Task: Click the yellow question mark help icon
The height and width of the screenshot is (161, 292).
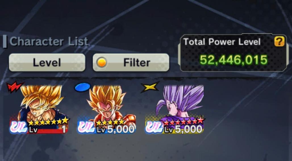Action: (279, 41)
